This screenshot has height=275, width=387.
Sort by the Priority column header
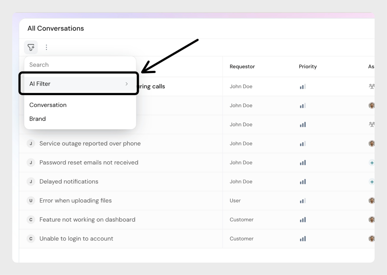(x=308, y=66)
